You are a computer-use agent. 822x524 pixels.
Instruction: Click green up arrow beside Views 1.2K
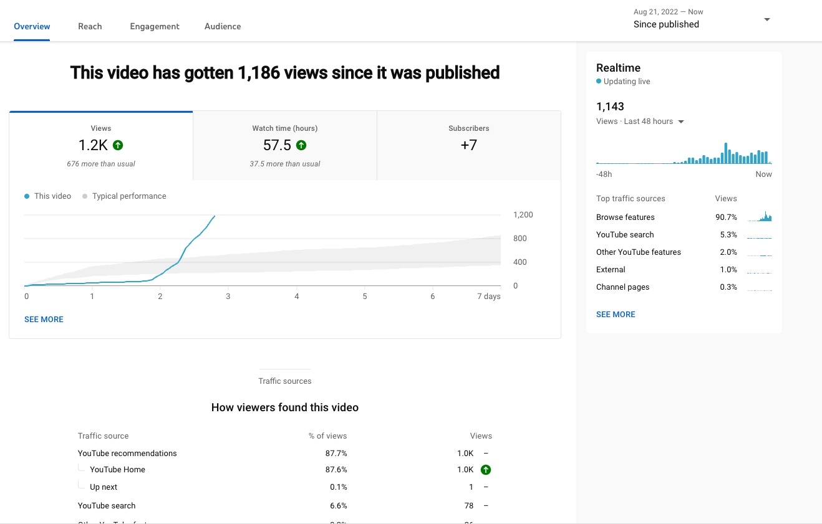[x=118, y=145]
